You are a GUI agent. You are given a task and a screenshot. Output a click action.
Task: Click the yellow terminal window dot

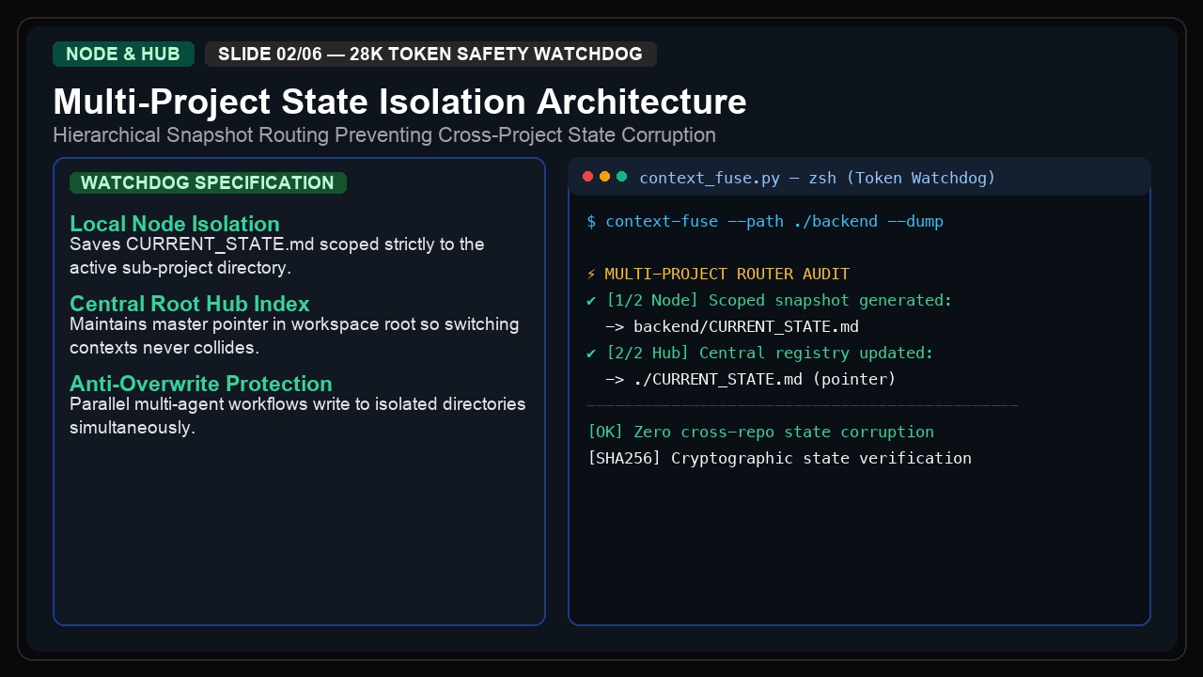tap(605, 177)
